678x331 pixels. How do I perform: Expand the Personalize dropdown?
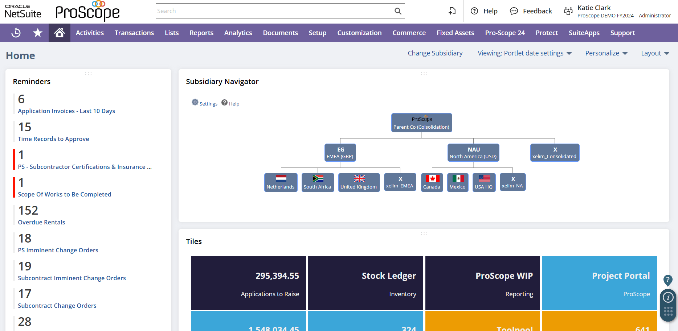pyautogui.click(x=606, y=53)
